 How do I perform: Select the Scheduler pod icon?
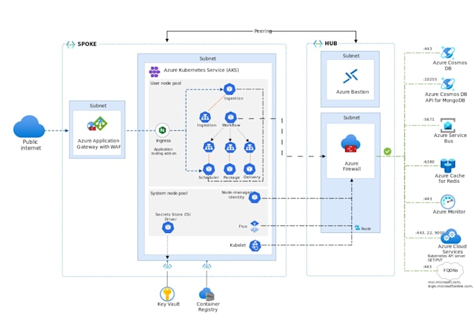[209, 169]
